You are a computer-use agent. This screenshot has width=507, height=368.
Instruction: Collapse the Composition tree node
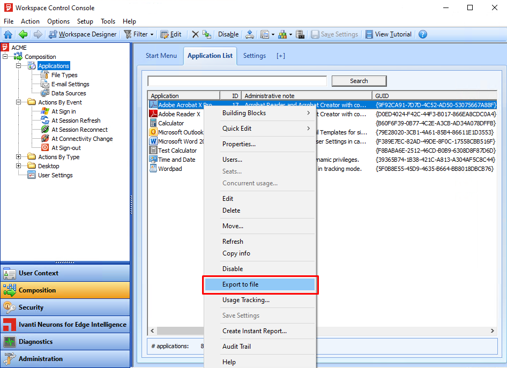pyautogui.click(x=5, y=57)
